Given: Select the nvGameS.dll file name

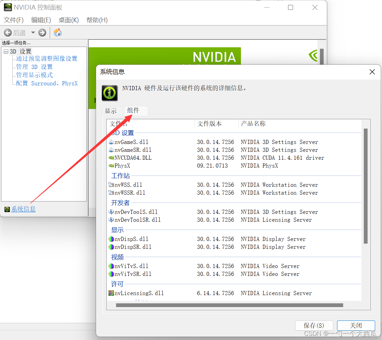Looking at the screenshot, I should tap(131, 142).
